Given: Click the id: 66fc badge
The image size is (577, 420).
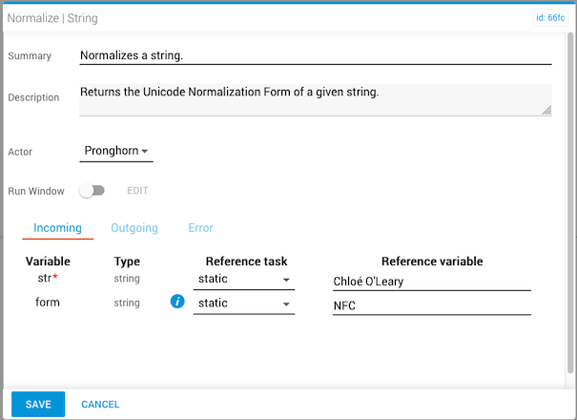Looking at the screenshot, I should 550,17.
